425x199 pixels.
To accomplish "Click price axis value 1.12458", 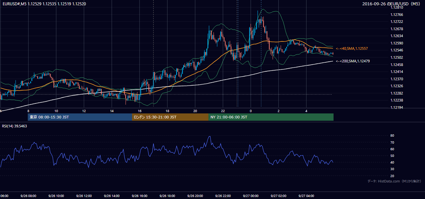I will (x=397, y=65).
